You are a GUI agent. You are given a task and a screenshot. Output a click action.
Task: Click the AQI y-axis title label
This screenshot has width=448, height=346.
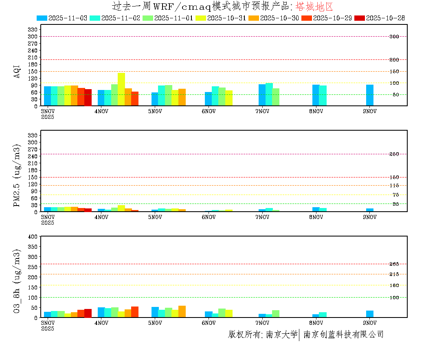pos(17,70)
